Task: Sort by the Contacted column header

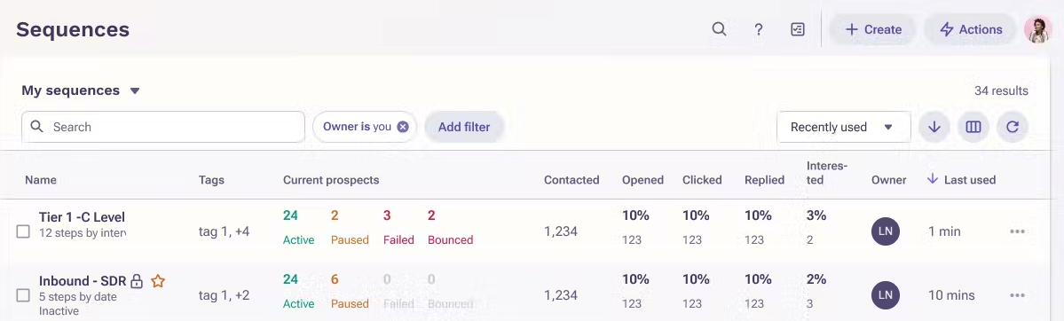Action: (571, 180)
